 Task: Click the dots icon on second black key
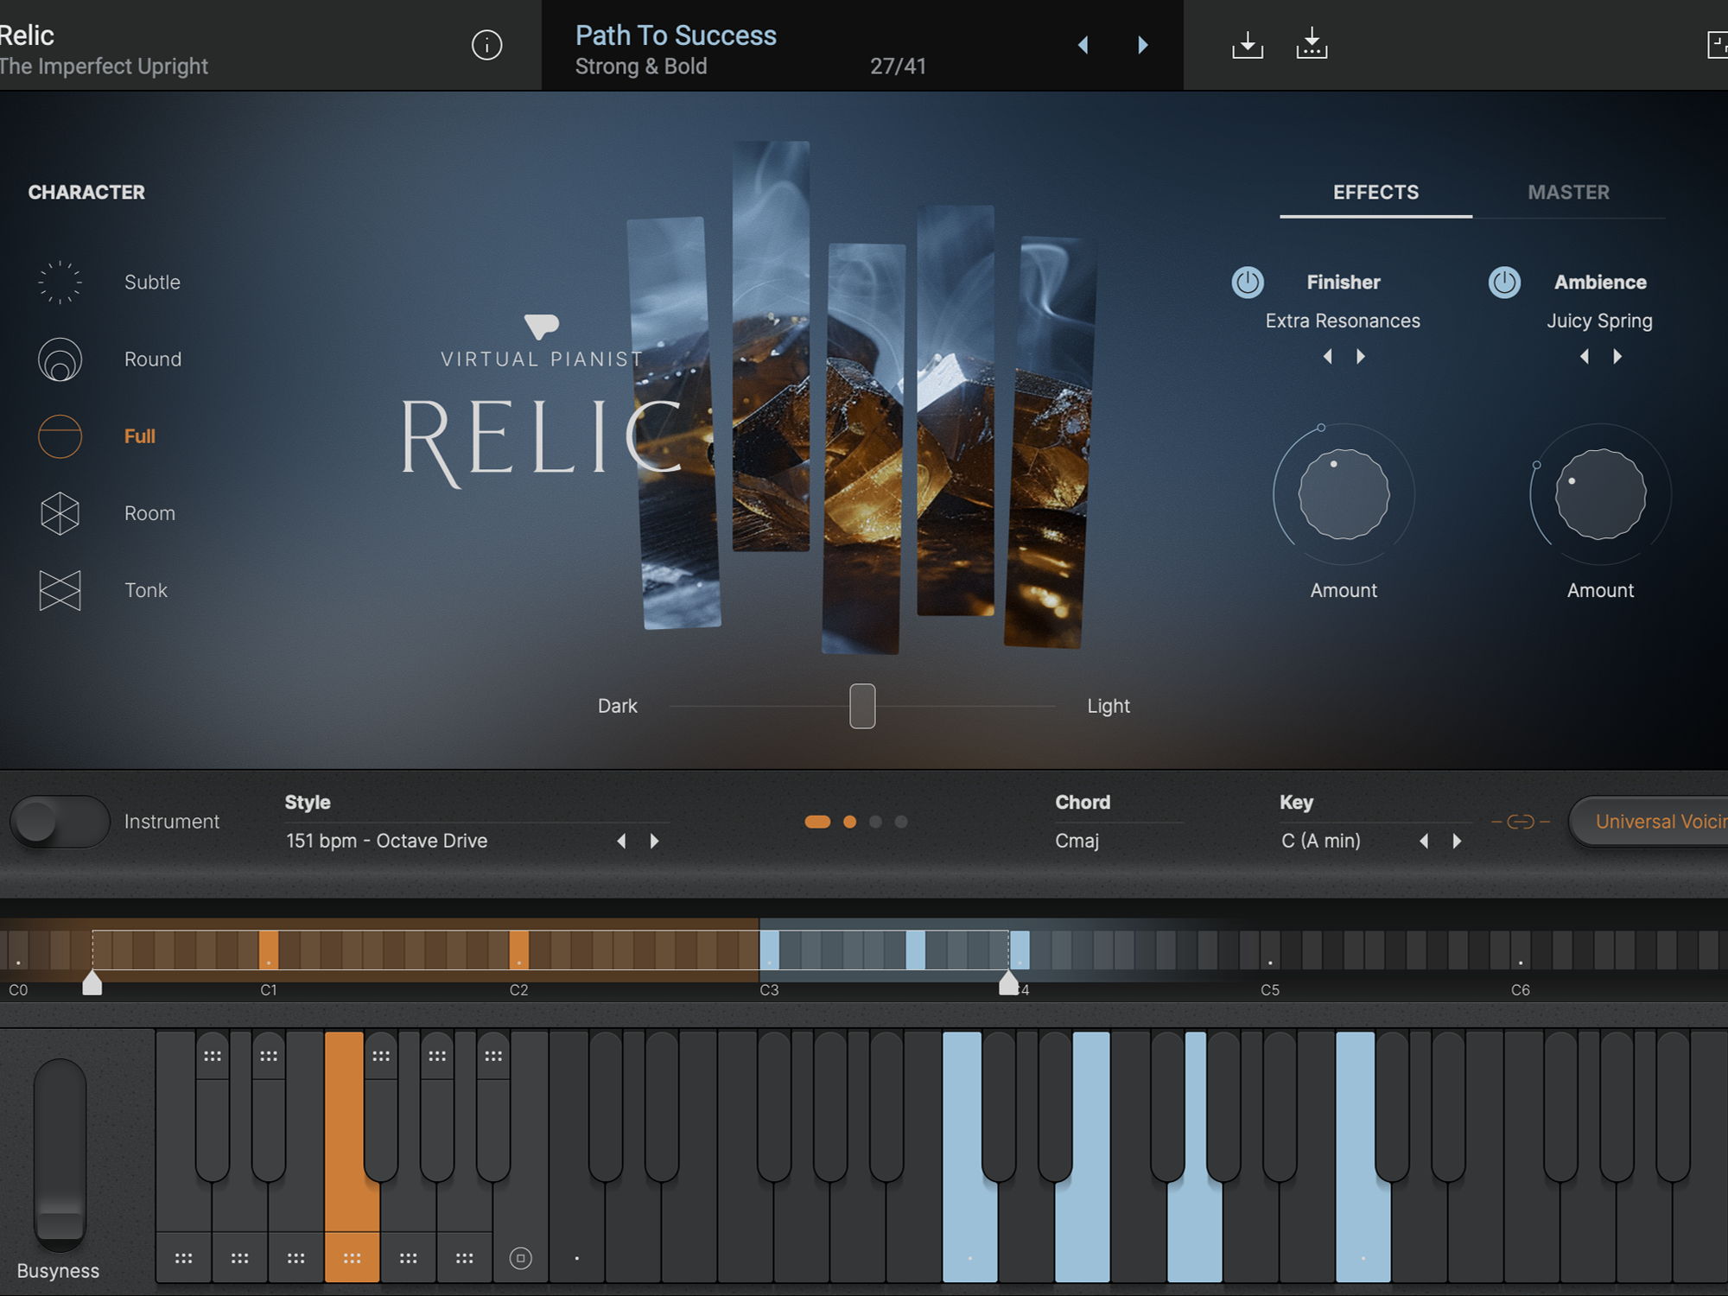269,1056
